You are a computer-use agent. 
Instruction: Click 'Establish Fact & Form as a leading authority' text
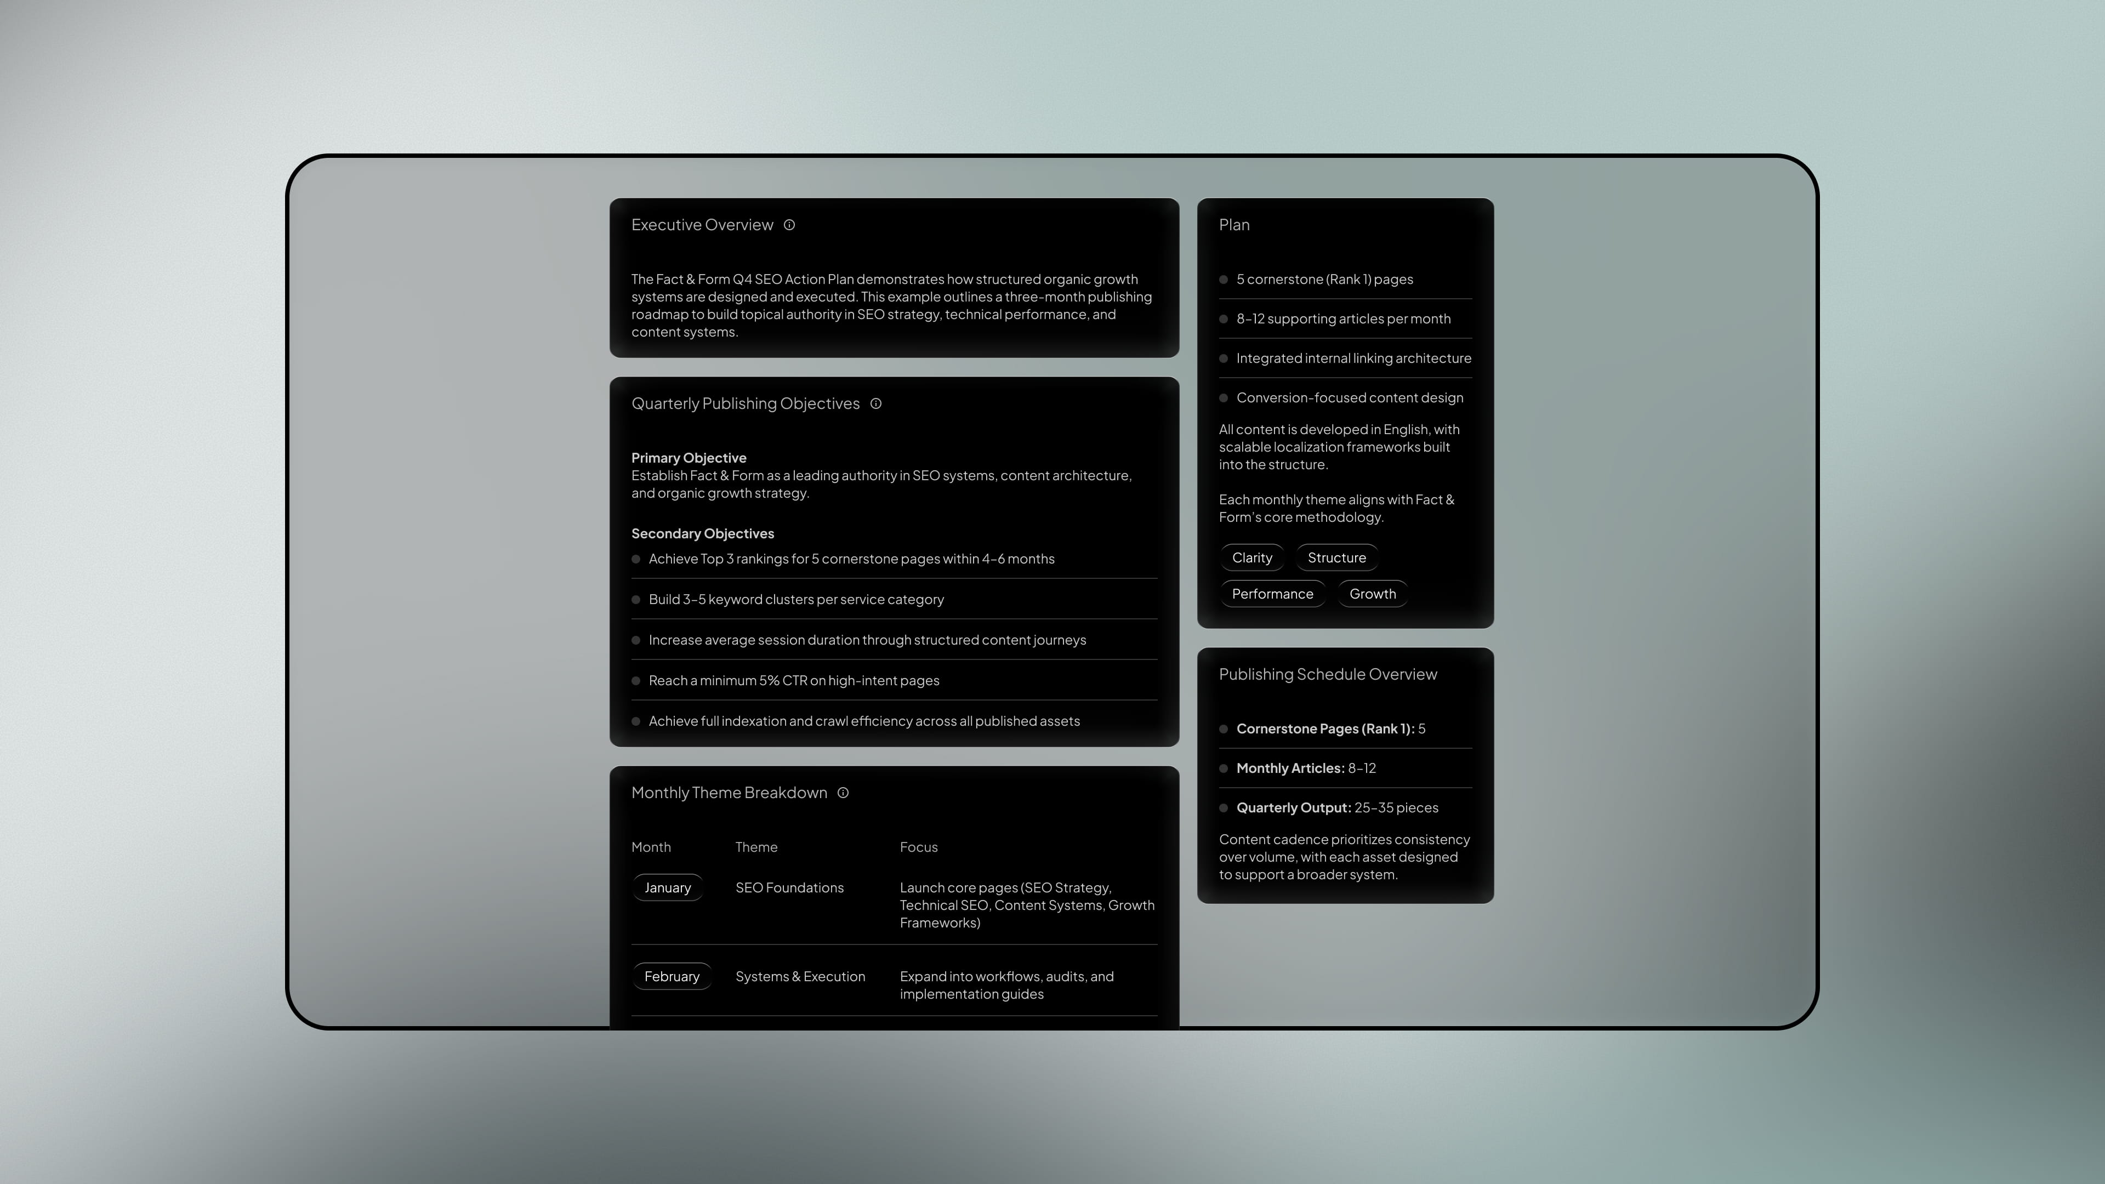pos(881,485)
